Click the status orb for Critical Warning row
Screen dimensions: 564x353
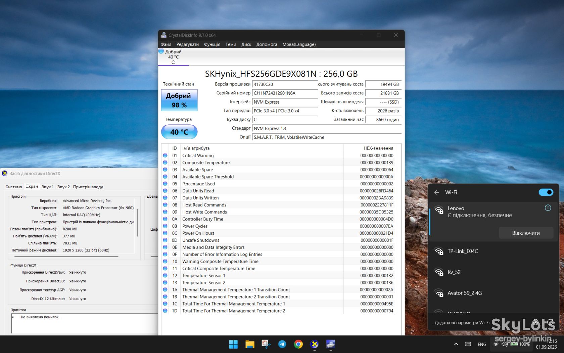[165, 155]
